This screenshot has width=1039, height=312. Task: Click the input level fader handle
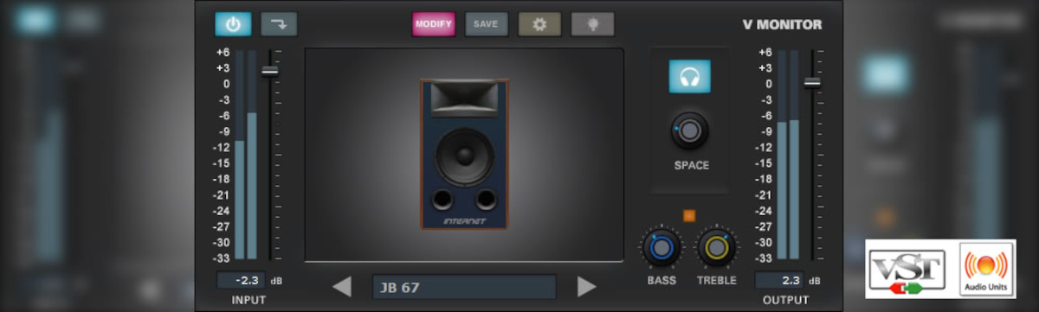(270, 71)
